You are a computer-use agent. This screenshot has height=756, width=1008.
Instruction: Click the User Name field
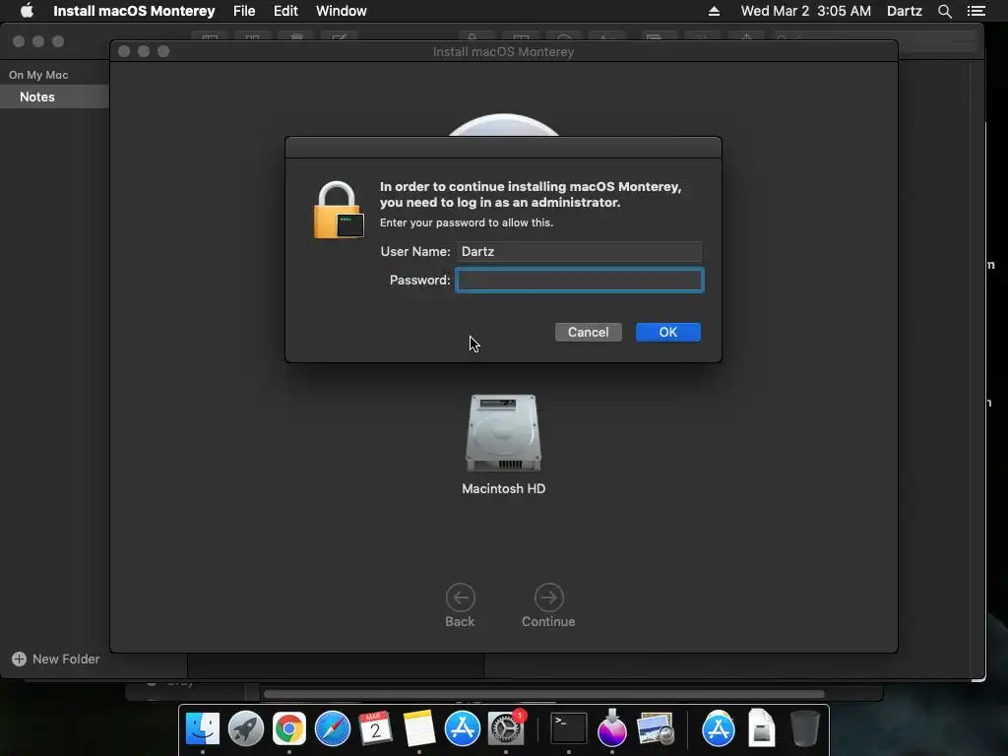579,251
